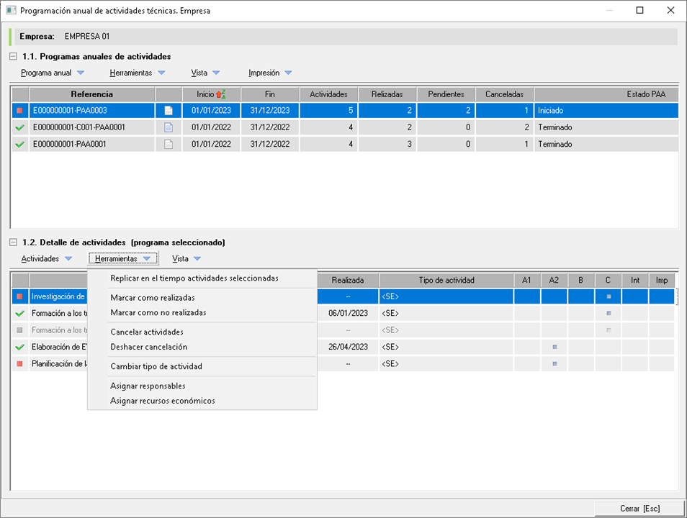Click red status icon of Iniciado program row
This screenshot has width=687, height=518.
point(19,111)
